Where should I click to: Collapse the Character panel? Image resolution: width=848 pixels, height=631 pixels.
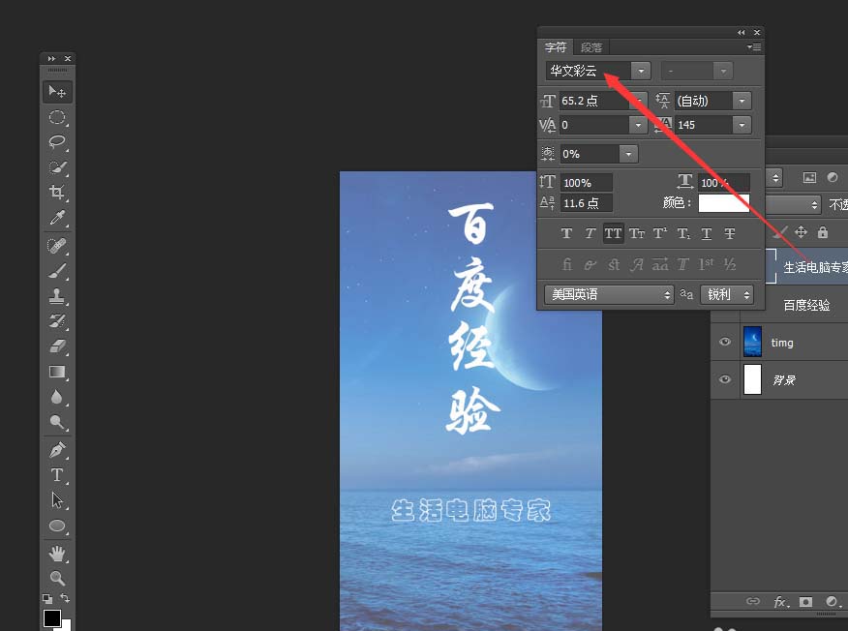click(741, 33)
